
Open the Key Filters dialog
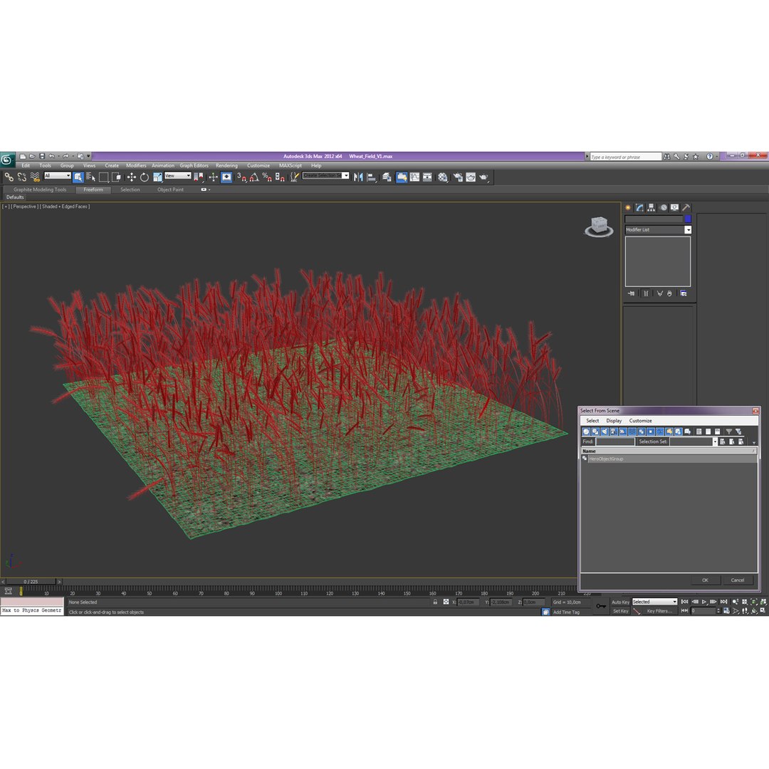(x=659, y=611)
